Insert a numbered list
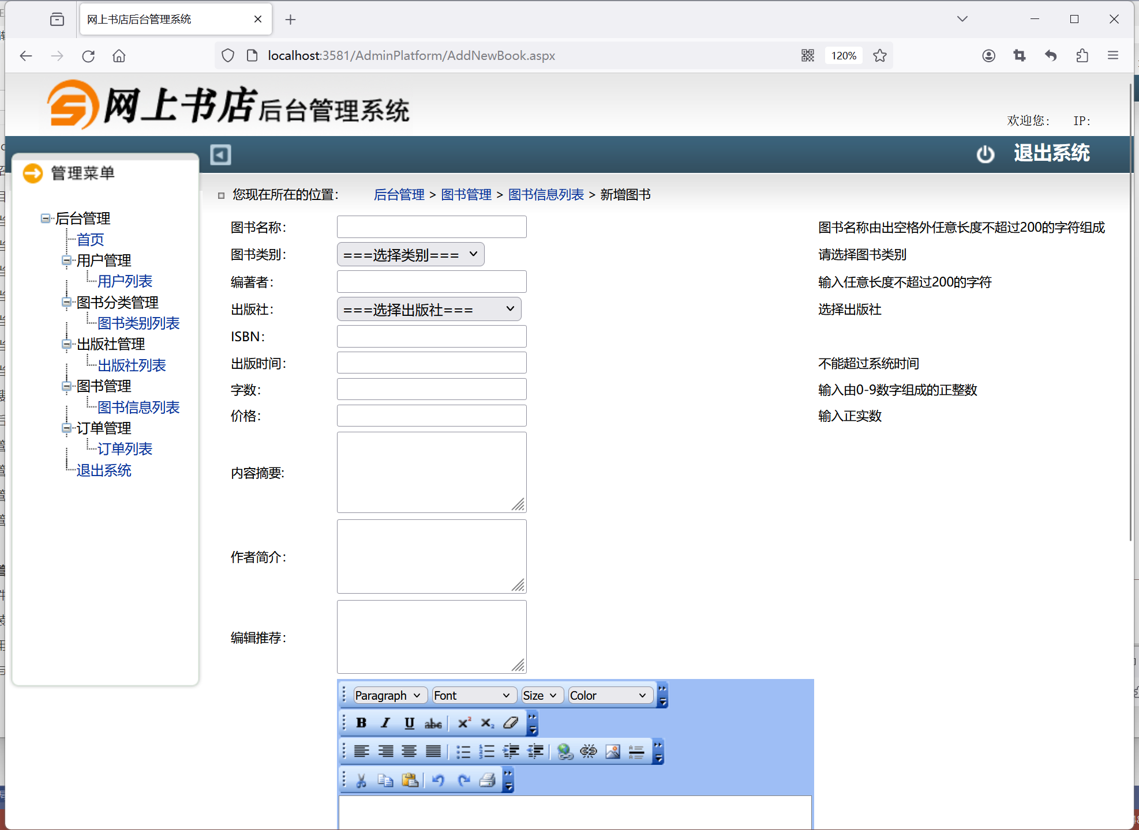This screenshot has width=1139, height=830. click(x=486, y=751)
